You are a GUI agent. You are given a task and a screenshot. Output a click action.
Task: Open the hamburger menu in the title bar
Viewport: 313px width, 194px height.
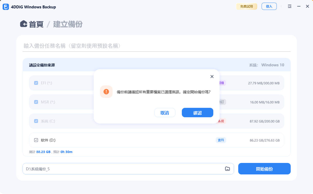tap(289, 6)
